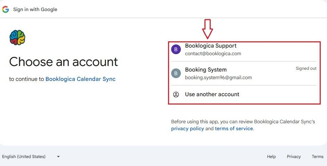Viewport: 327px width, 166px height.
Task: Open the Privacy footer link
Action: [x=294, y=157]
